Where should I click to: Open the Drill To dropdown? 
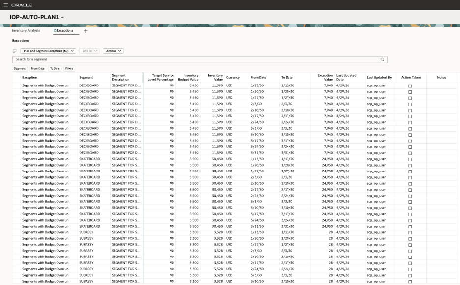pyautogui.click(x=89, y=51)
